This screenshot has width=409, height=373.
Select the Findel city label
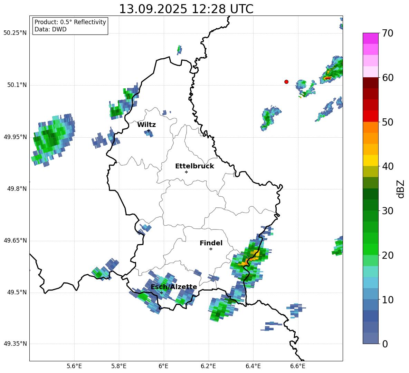tap(211, 243)
